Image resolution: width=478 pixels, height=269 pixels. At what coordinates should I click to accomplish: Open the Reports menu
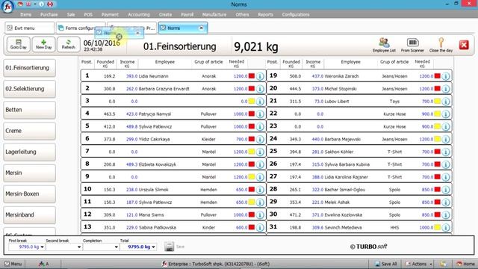point(265,15)
